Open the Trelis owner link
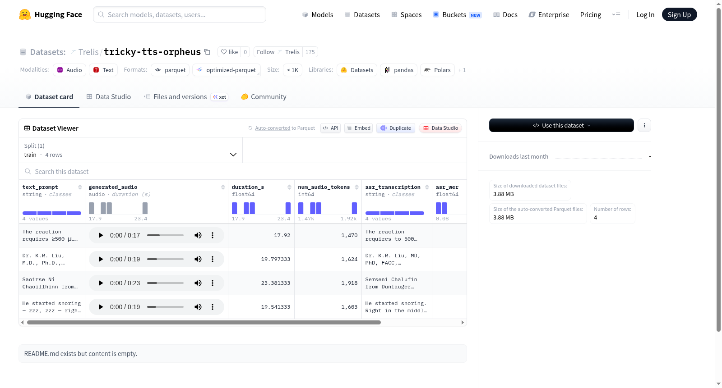 click(x=88, y=52)
